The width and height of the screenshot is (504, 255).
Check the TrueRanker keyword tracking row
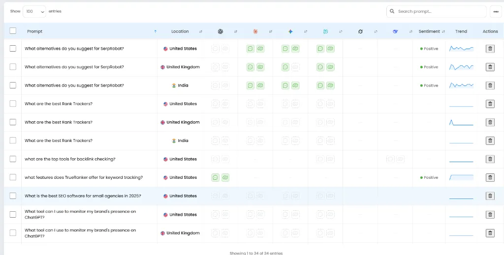coord(13,177)
